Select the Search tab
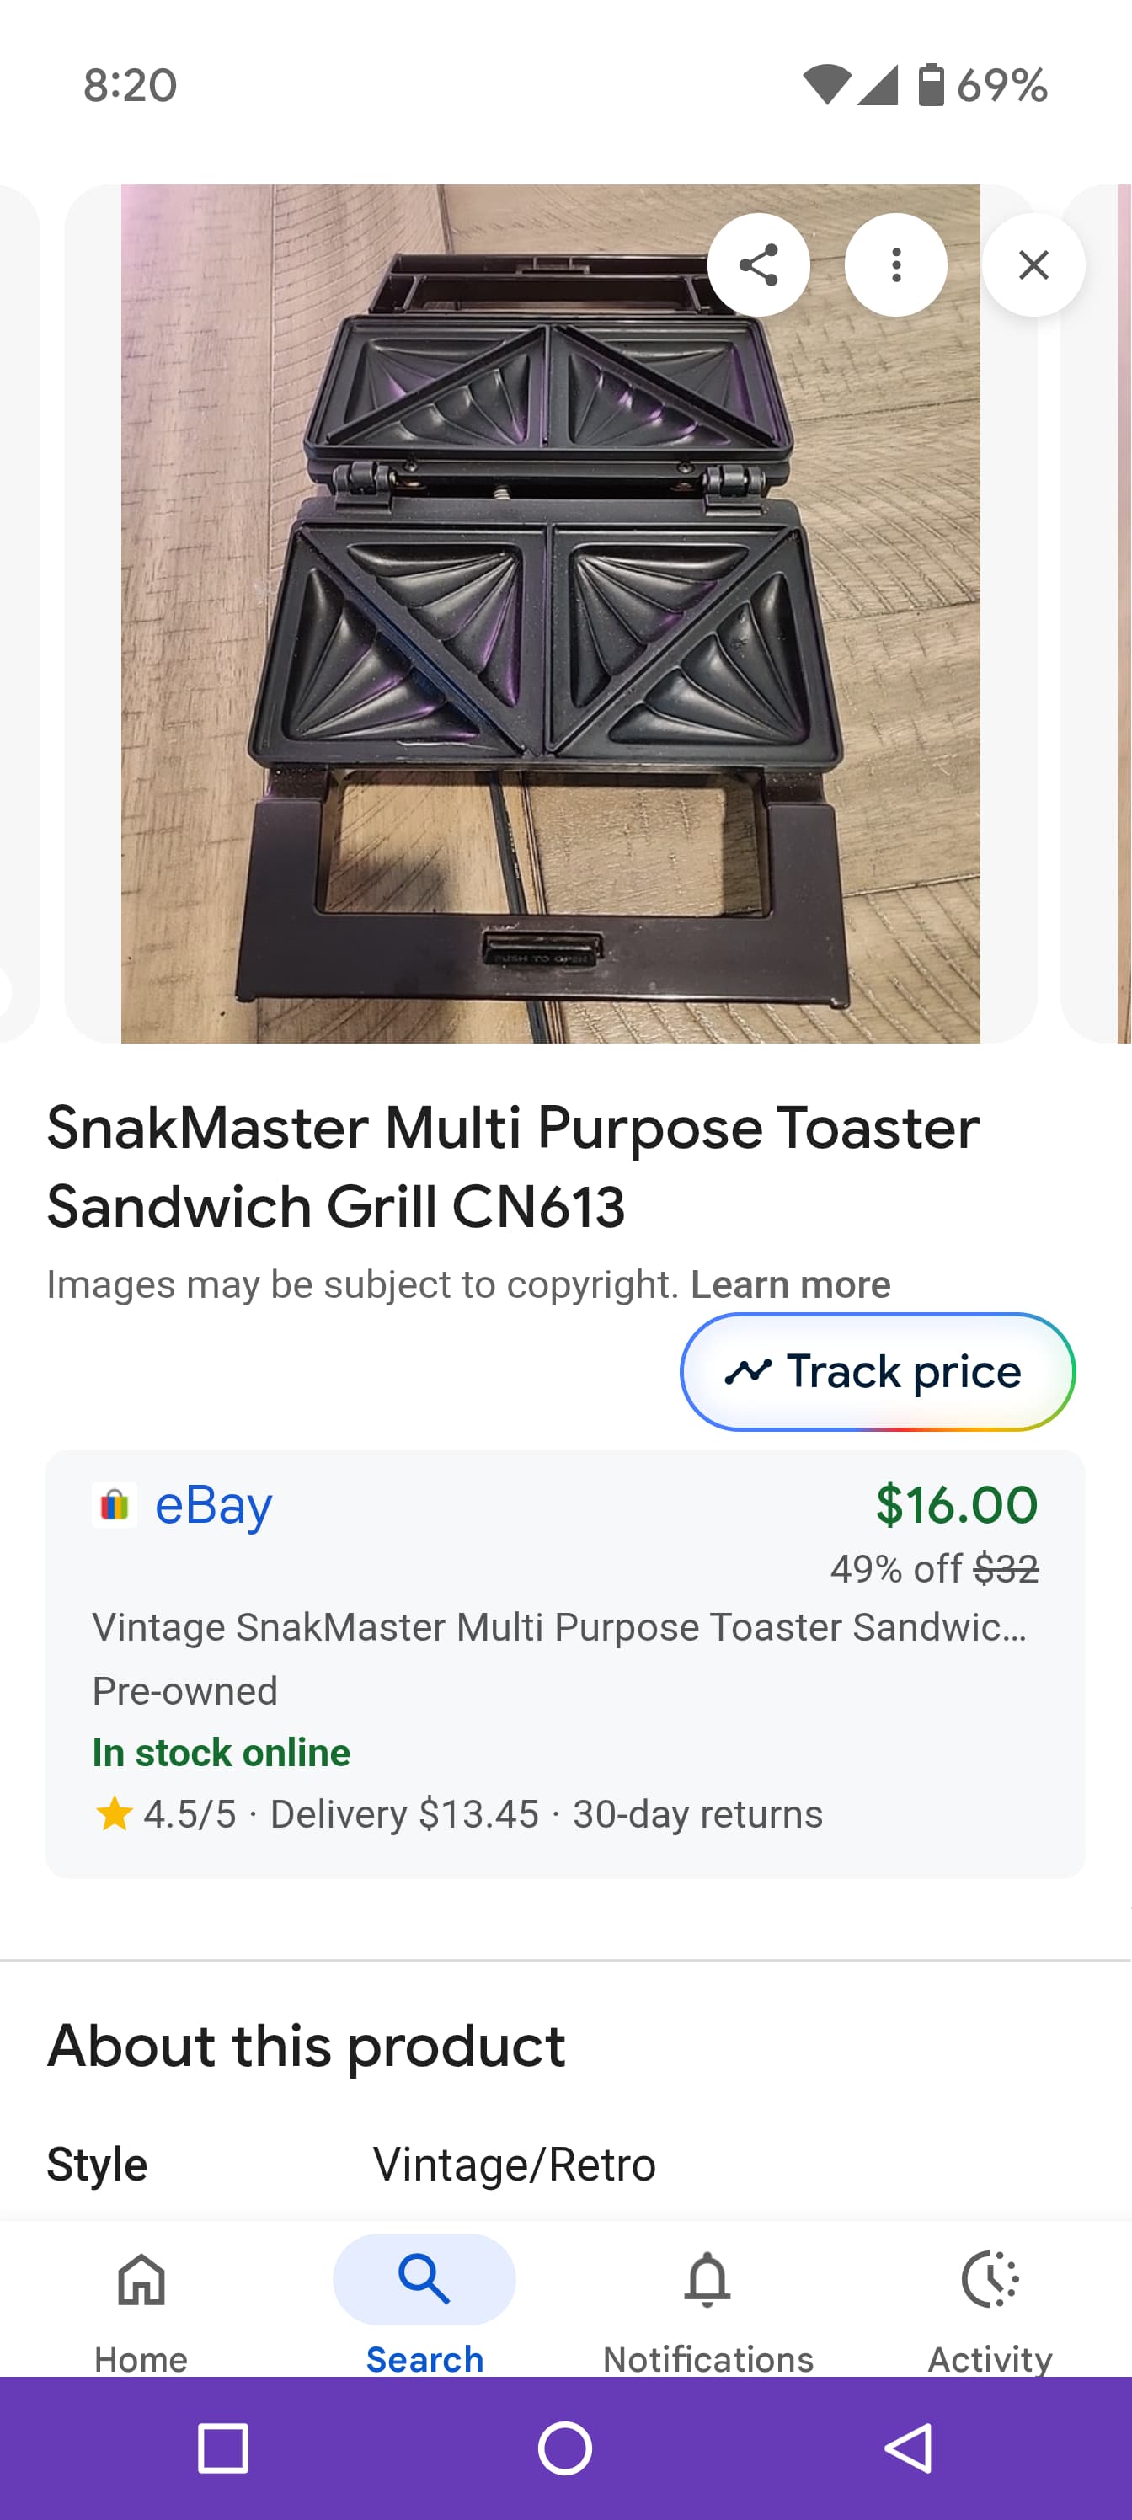The height and width of the screenshot is (2520, 1132). point(424,2304)
